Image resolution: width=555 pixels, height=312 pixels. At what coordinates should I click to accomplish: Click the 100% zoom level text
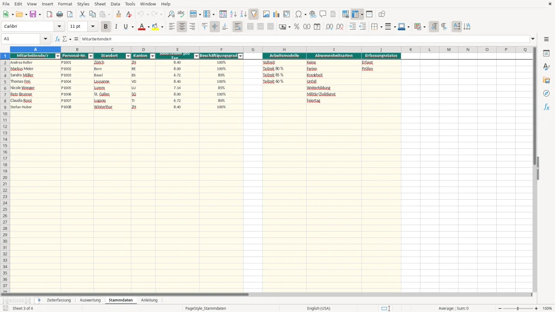pos(547,308)
